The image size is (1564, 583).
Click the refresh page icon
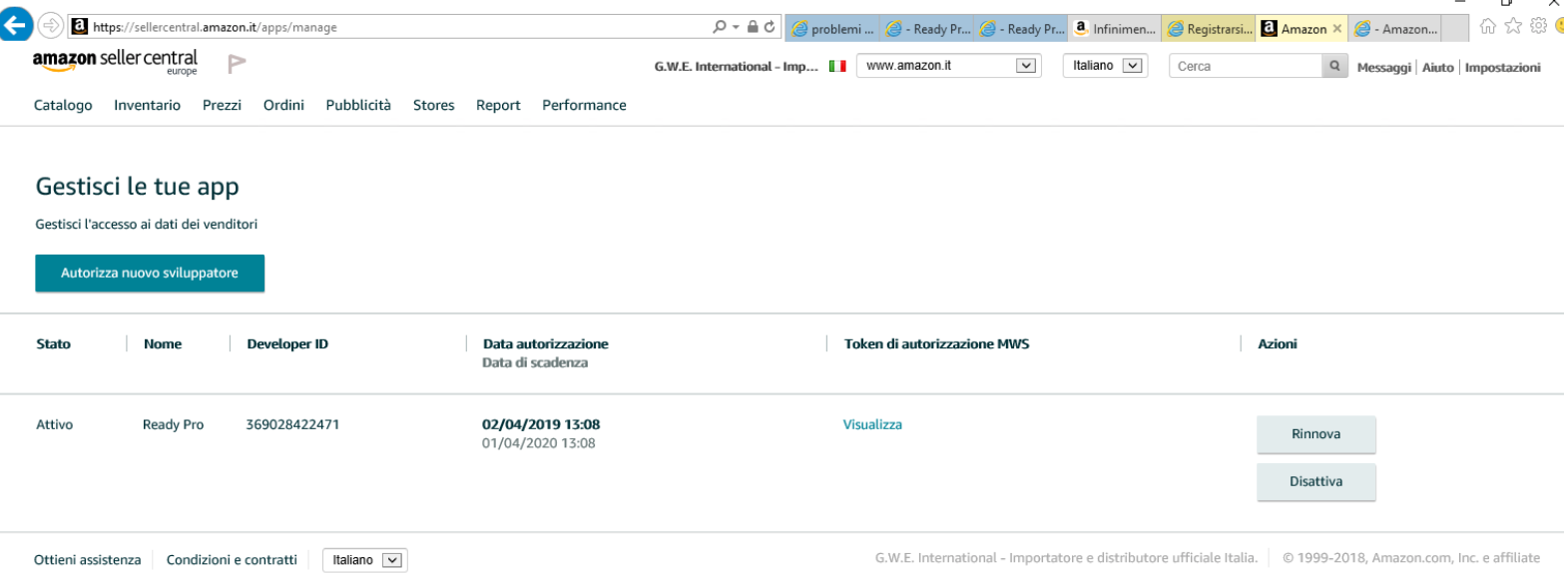tap(770, 27)
